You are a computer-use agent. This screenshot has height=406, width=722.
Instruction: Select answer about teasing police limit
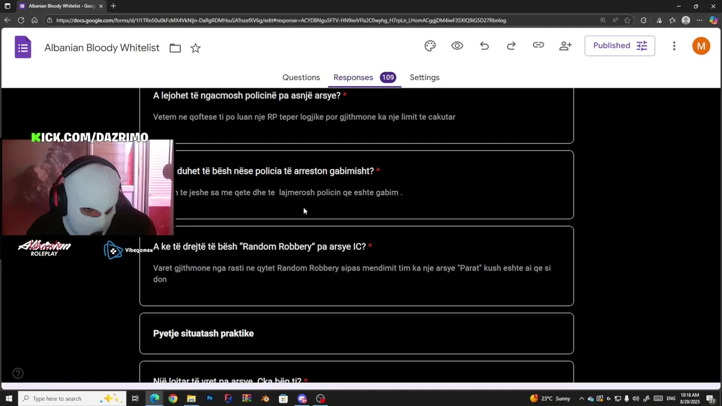[304, 117]
